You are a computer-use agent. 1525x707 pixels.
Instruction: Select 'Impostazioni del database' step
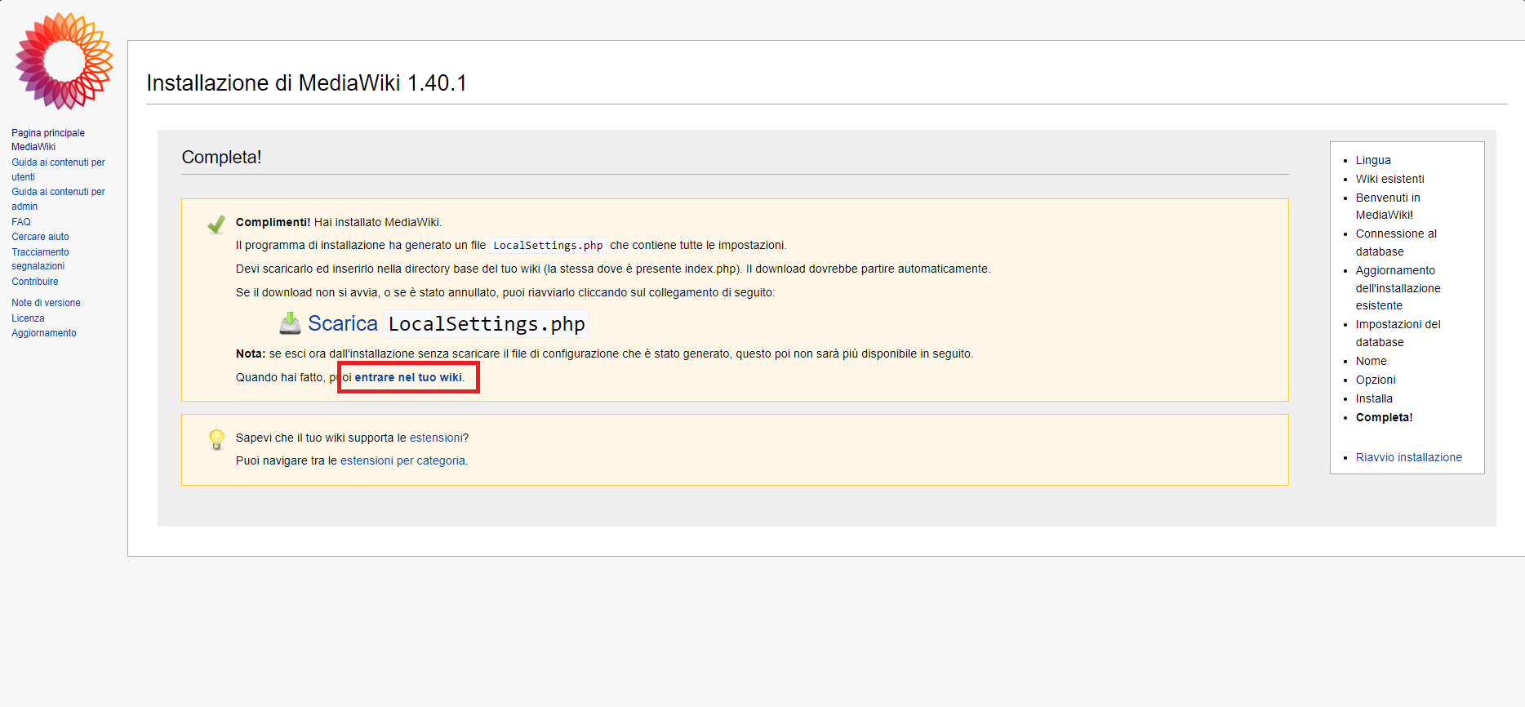(1398, 333)
